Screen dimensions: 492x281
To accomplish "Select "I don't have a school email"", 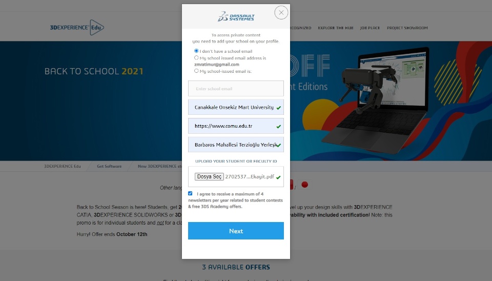I will [x=196, y=51].
